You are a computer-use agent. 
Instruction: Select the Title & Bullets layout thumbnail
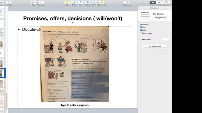(x=145, y=15)
